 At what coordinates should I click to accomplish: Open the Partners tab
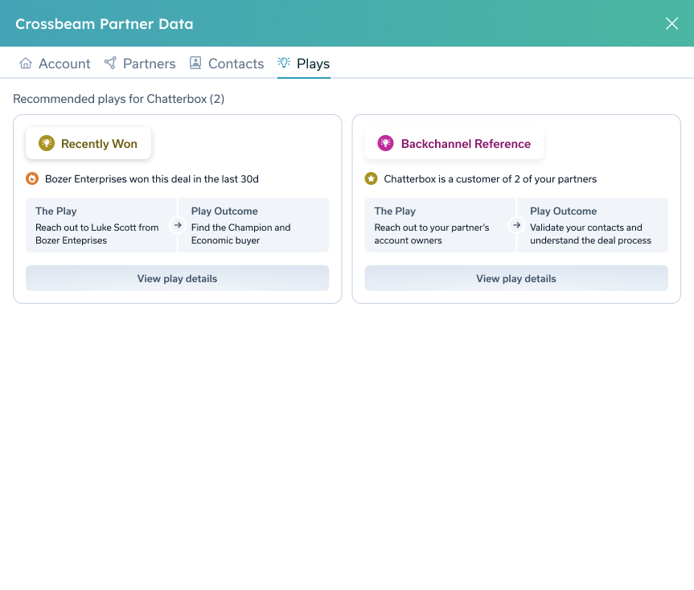(x=149, y=64)
